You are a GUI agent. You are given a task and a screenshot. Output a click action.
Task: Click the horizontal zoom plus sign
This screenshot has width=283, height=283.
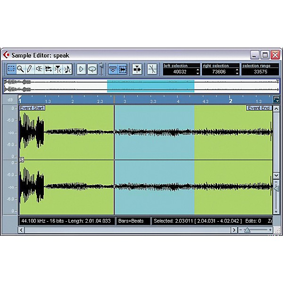coord(270,230)
